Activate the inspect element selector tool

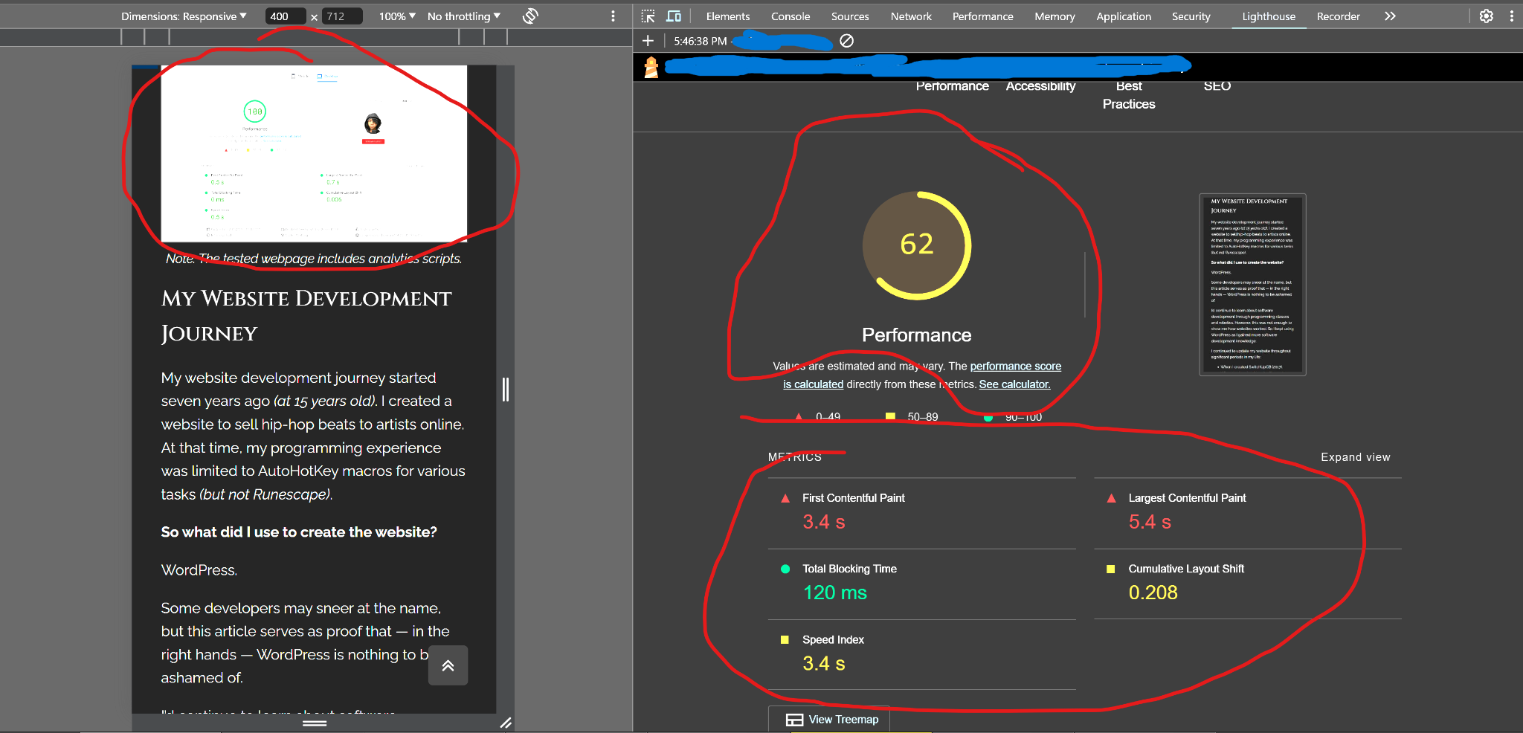click(x=648, y=16)
